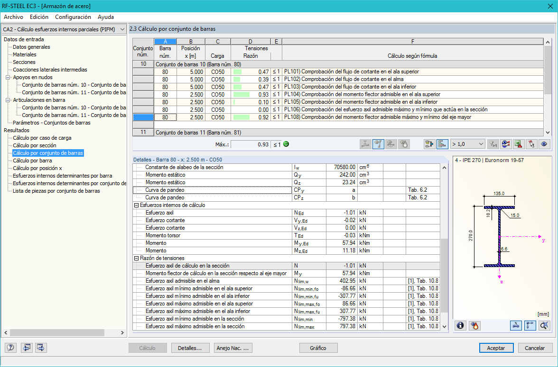Open the '> 1,0' ratio filter dropdown

[468, 144]
